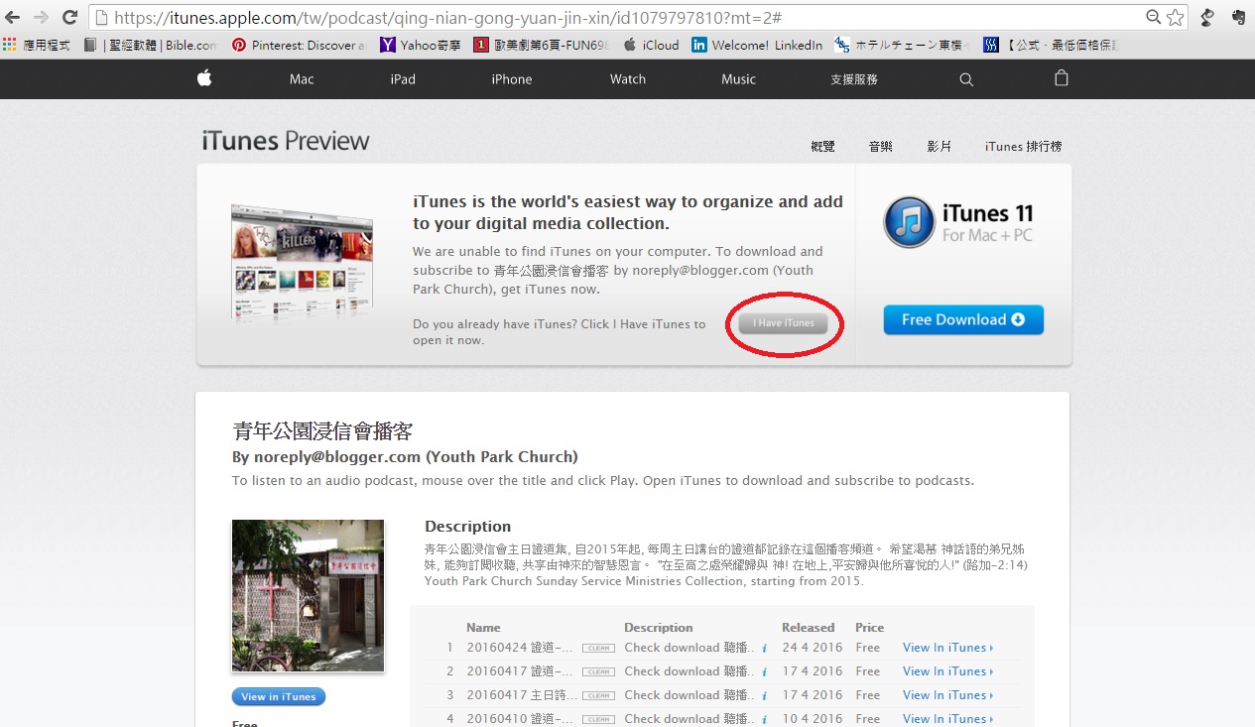Click the iTunes Preview heading logo
Screen dimensions: 1255x727
pyautogui.click(x=286, y=141)
